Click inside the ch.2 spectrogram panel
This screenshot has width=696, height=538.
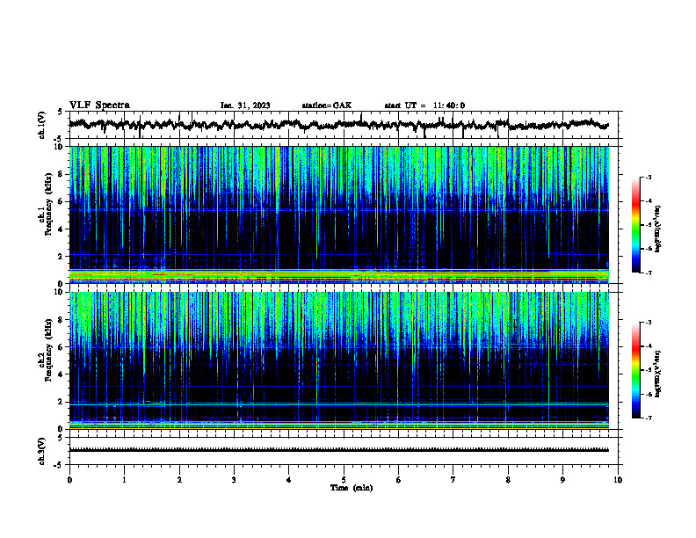point(338,360)
